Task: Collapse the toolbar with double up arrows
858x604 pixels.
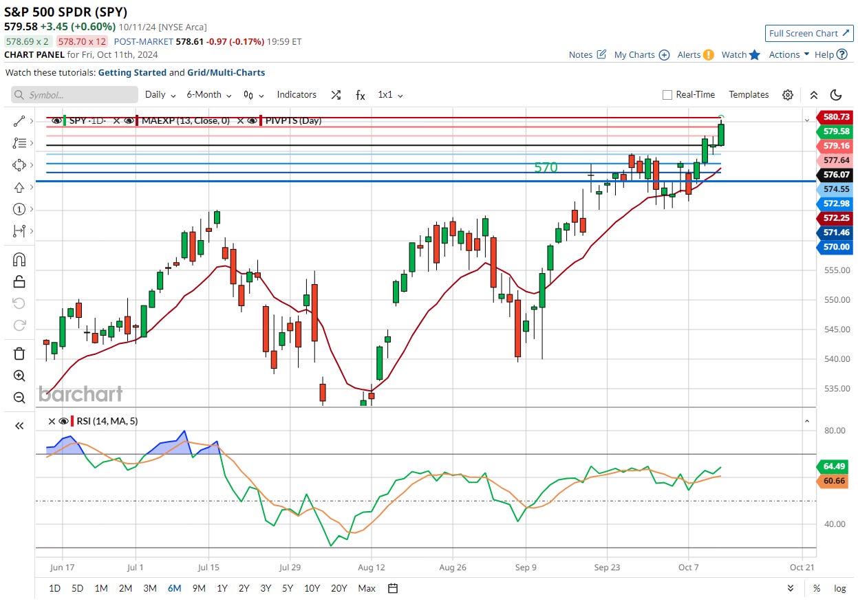Action: 813,95
